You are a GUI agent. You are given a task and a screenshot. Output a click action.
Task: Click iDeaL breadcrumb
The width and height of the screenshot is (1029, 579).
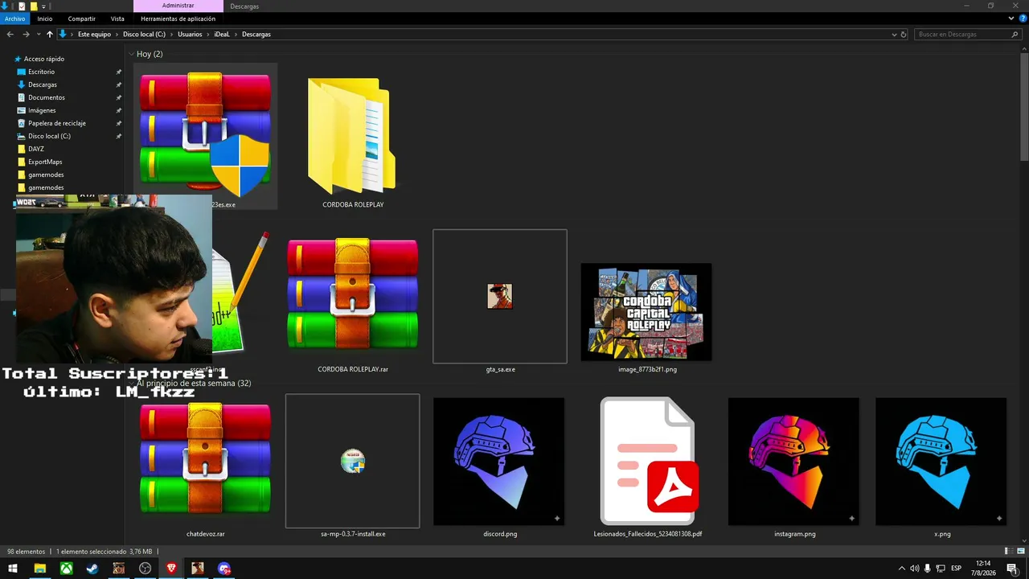coord(222,35)
